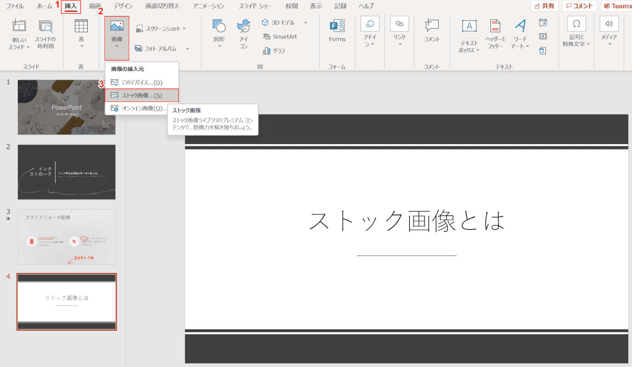The width and height of the screenshot is (632, 367).
Task: Click the Object insert icon
Action: coord(543,50)
